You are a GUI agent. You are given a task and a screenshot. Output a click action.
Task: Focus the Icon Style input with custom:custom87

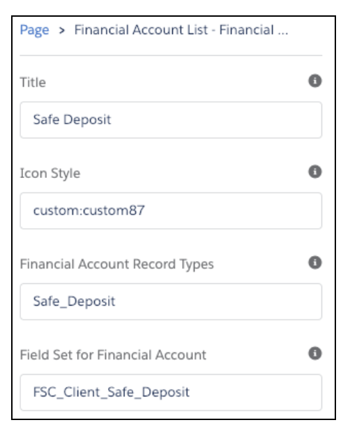tap(171, 211)
